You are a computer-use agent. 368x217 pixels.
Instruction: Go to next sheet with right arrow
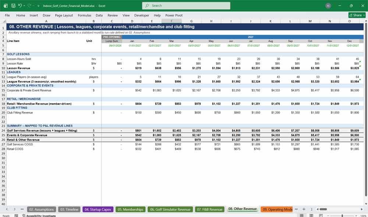(15, 209)
